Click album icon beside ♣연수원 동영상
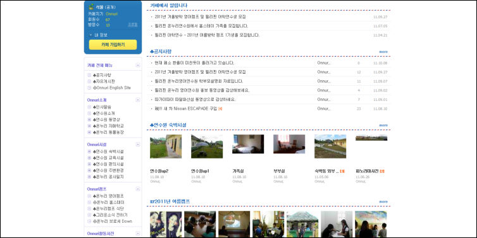 (x=89, y=119)
